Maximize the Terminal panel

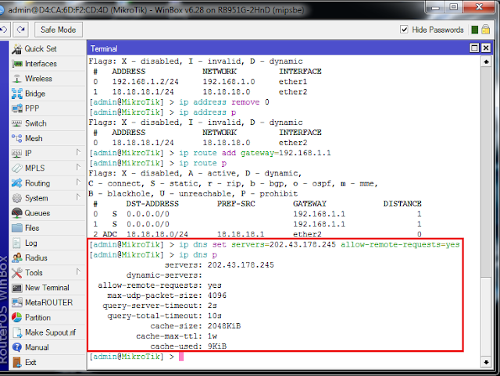(x=474, y=48)
